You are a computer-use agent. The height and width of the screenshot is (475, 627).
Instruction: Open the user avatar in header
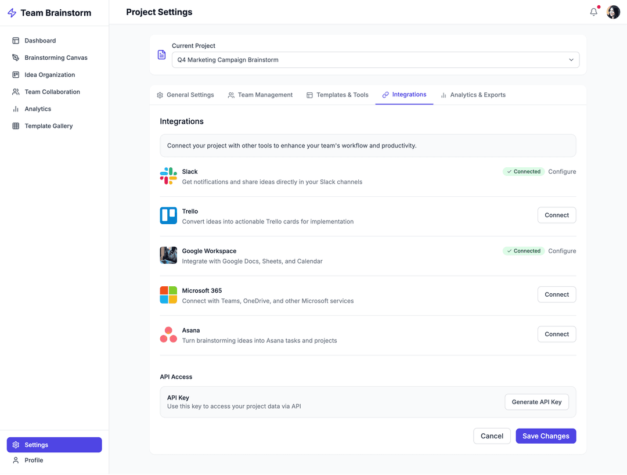coord(613,12)
